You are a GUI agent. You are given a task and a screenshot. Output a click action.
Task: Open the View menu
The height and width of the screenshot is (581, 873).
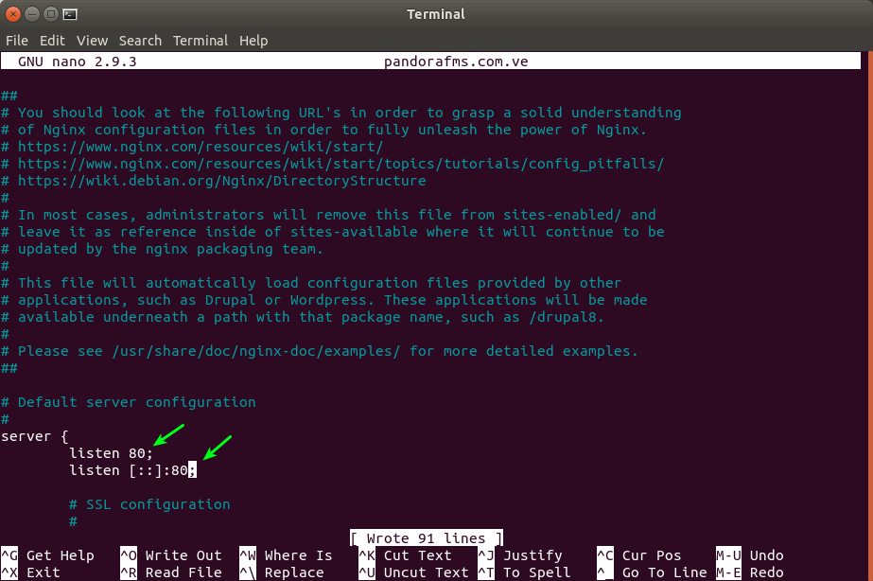tap(92, 41)
